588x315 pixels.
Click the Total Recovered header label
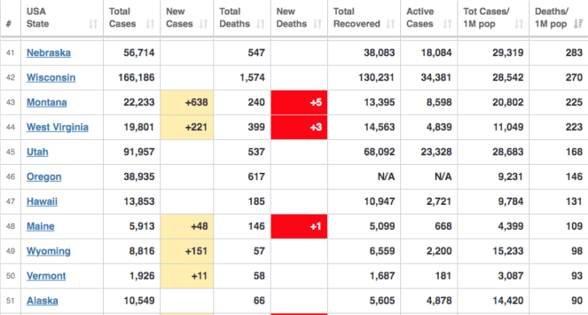[x=357, y=18]
